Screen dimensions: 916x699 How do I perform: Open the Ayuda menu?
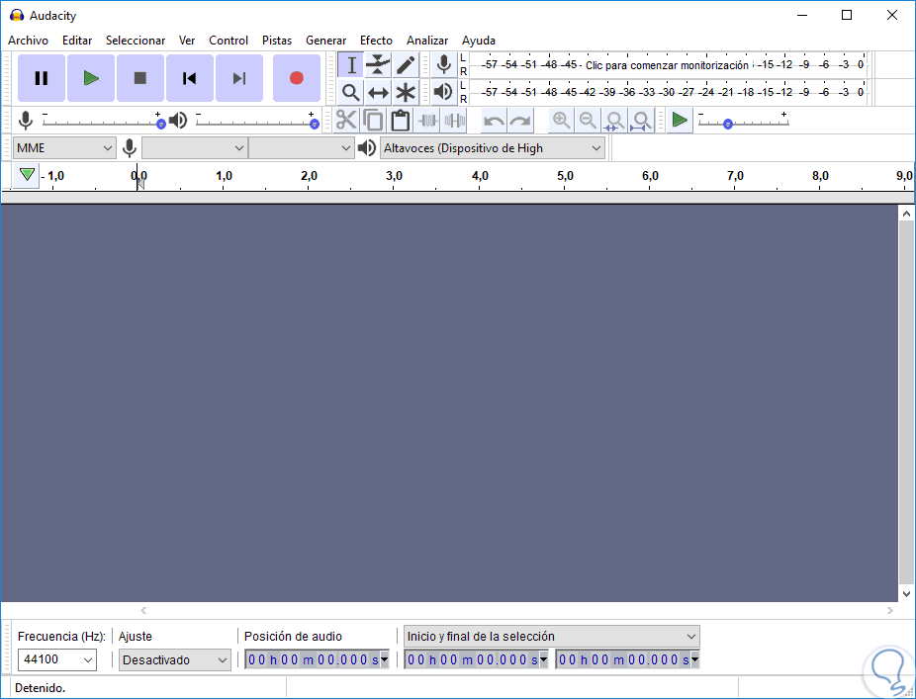click(479, 41)
